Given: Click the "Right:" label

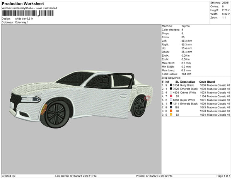Looking at the screenshot, I should coord(165,45).
